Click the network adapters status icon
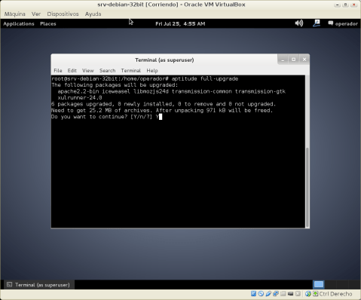This screenshot has width=361, height=300. 276,293
